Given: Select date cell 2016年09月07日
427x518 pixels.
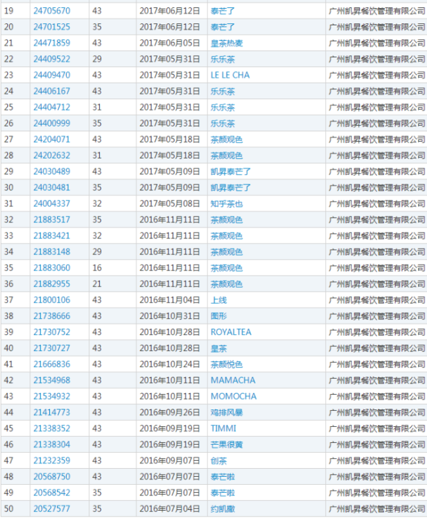Looking at the screenshot, I should coord(170,461).
